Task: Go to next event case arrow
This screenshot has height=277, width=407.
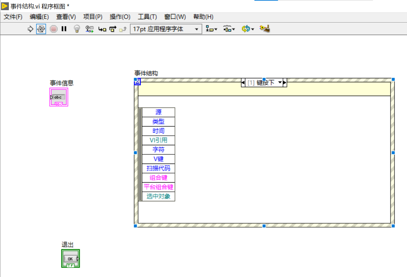Action: click(x=285, y=83)
